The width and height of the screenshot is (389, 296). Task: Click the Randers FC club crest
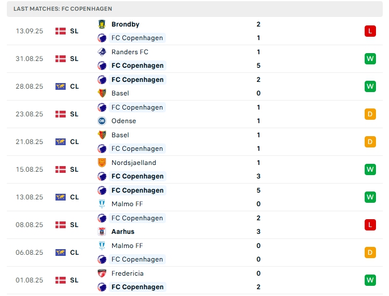(102, 52)
